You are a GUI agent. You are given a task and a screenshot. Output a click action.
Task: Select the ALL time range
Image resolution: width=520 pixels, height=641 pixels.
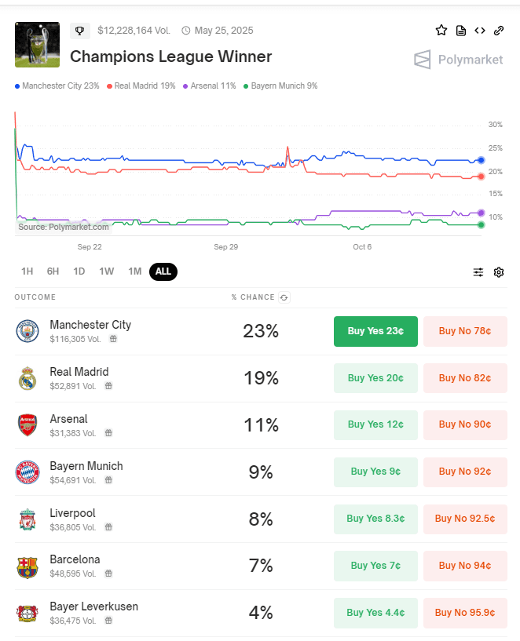point(163,271)
